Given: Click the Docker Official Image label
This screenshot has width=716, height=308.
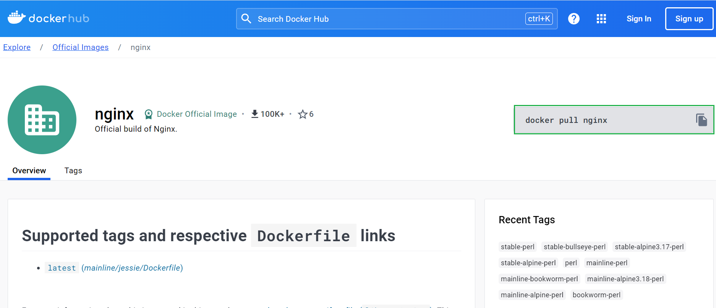Looking at the screenshot, I should pyautogui.click(x=197, y=114).
